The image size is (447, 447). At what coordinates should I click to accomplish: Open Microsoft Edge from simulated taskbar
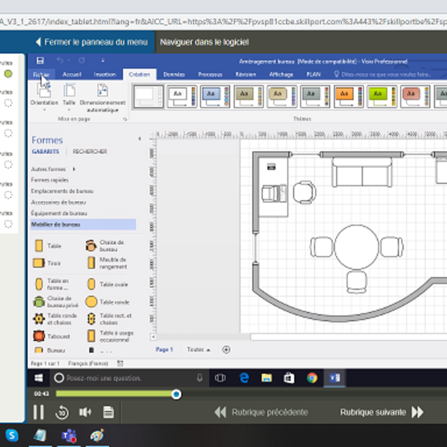[x=244, y=378]
